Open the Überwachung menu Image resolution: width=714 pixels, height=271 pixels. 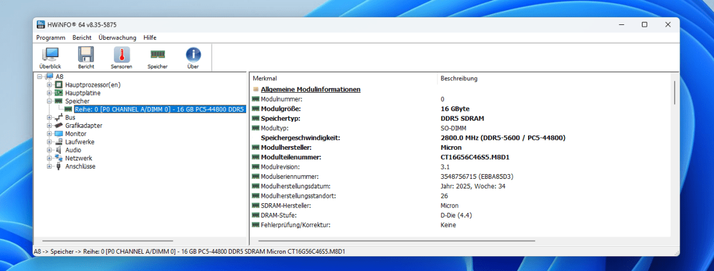(x=117, y=37)
